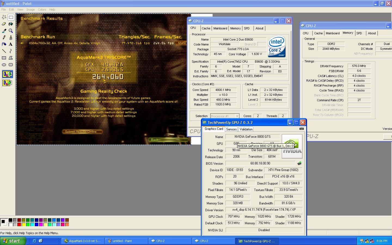Select the red color swatch in palette
The image size is (392, 245).
[x=19, y=224]
